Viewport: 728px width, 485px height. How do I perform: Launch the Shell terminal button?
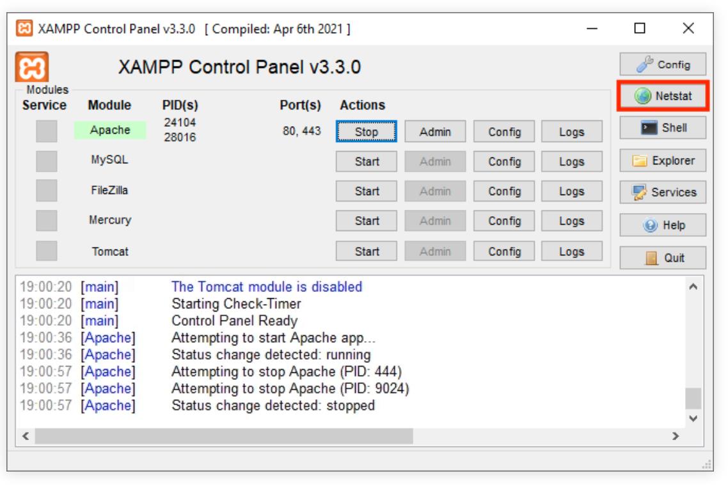(663, 128)
